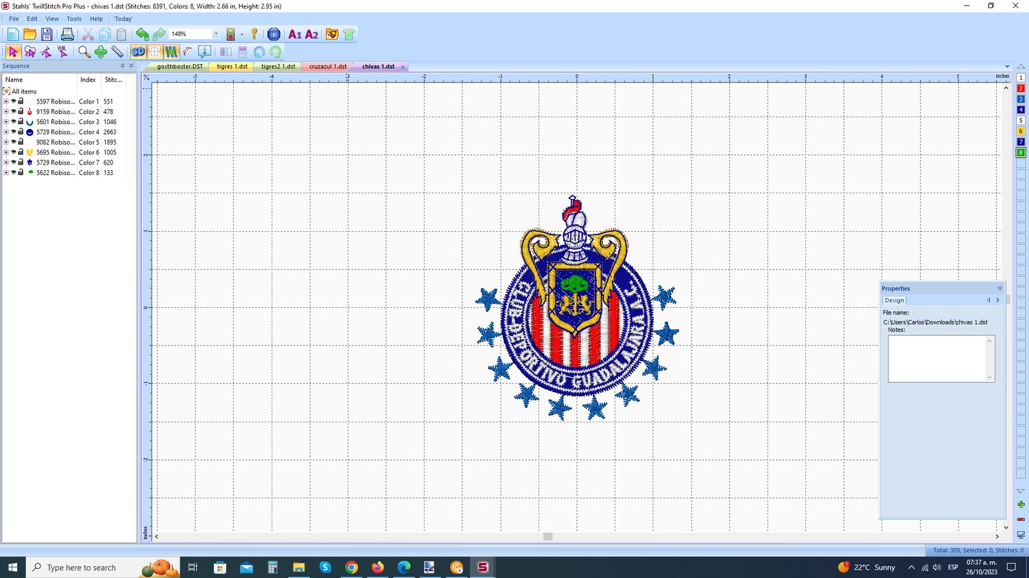This screenshot has height=578, width=1029.
Task: Select the A2 text tool
Action: [311, 34]
